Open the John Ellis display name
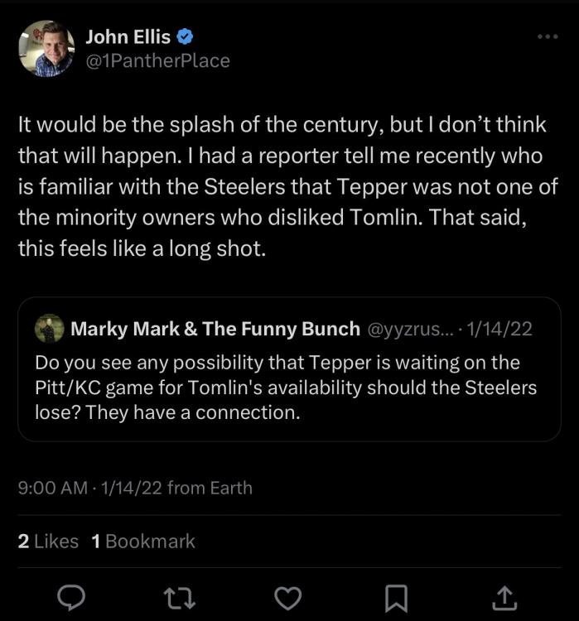Image resolution: width=579 pixels, height=621 pixels. click(x=128, y=37)
